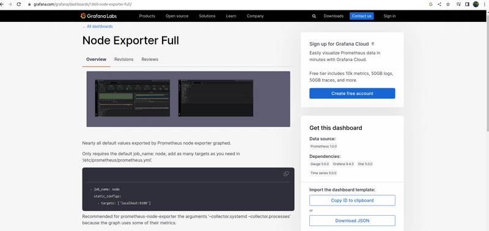Click Create free account button
This screenshot has width=489, height=231.
pos(352,93)
